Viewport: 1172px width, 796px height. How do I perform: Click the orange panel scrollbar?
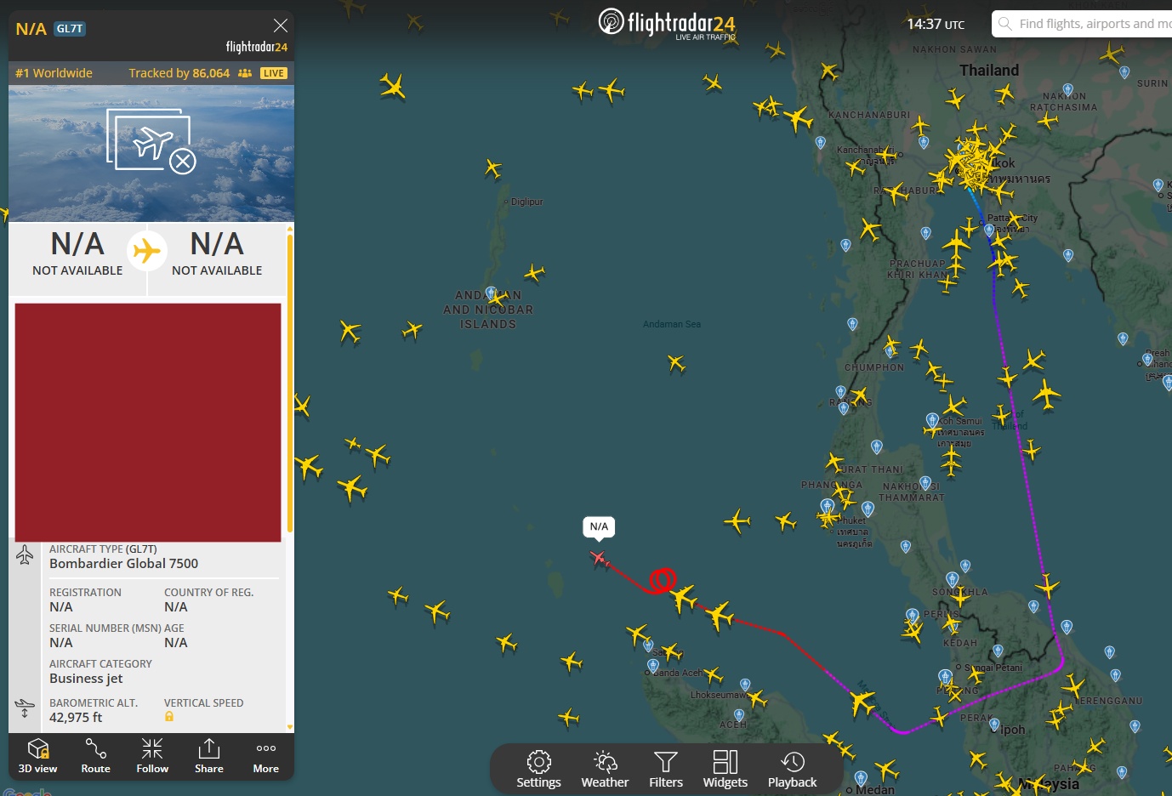[x=290, y=383]
